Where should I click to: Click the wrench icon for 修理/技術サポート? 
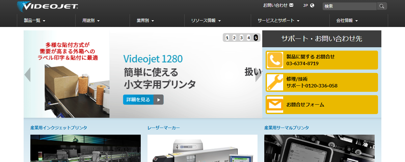click(275, 82)
